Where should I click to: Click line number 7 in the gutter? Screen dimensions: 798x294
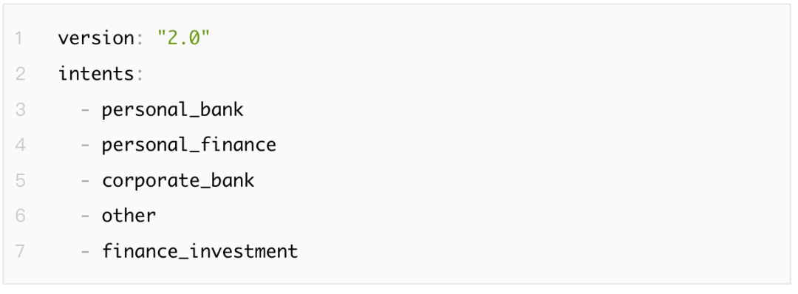tap(20, 251)
